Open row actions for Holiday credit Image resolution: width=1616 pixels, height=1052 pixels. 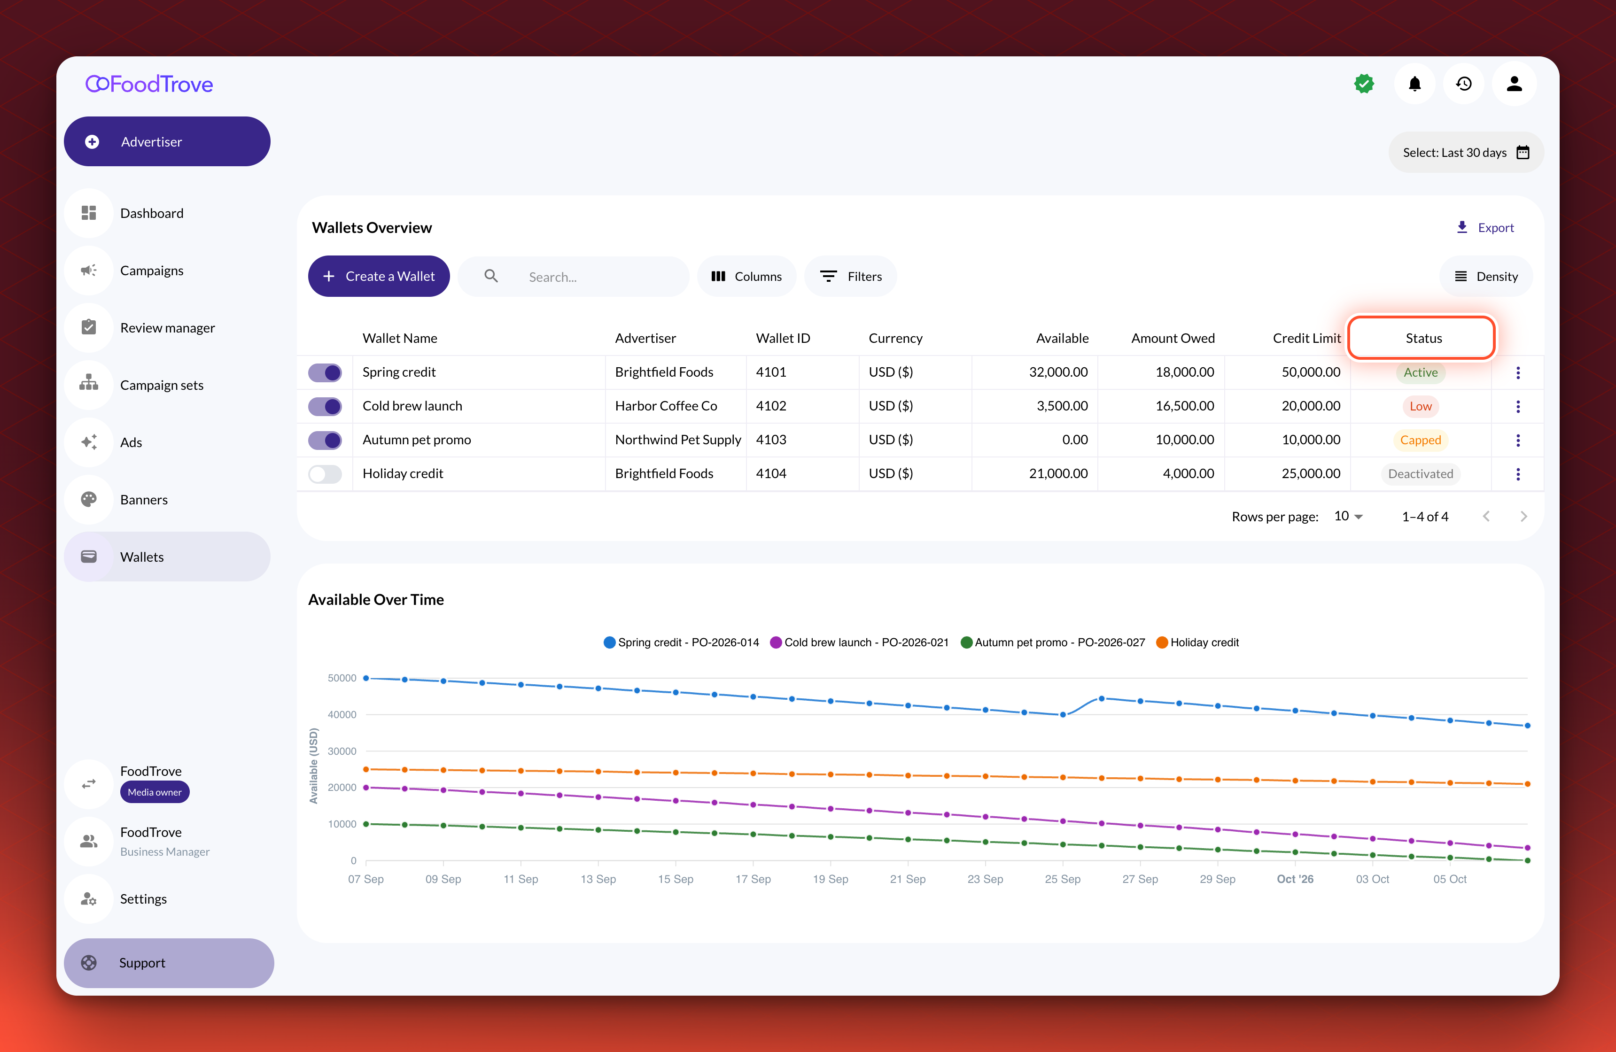(1517, 474)
